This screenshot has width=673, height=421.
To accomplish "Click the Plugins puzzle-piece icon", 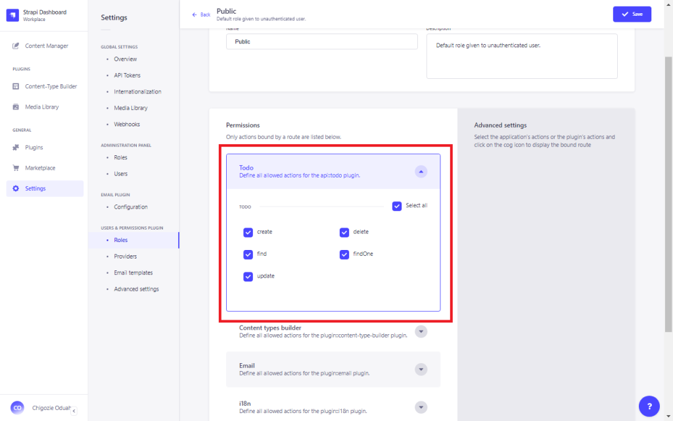I will (14, 147).
